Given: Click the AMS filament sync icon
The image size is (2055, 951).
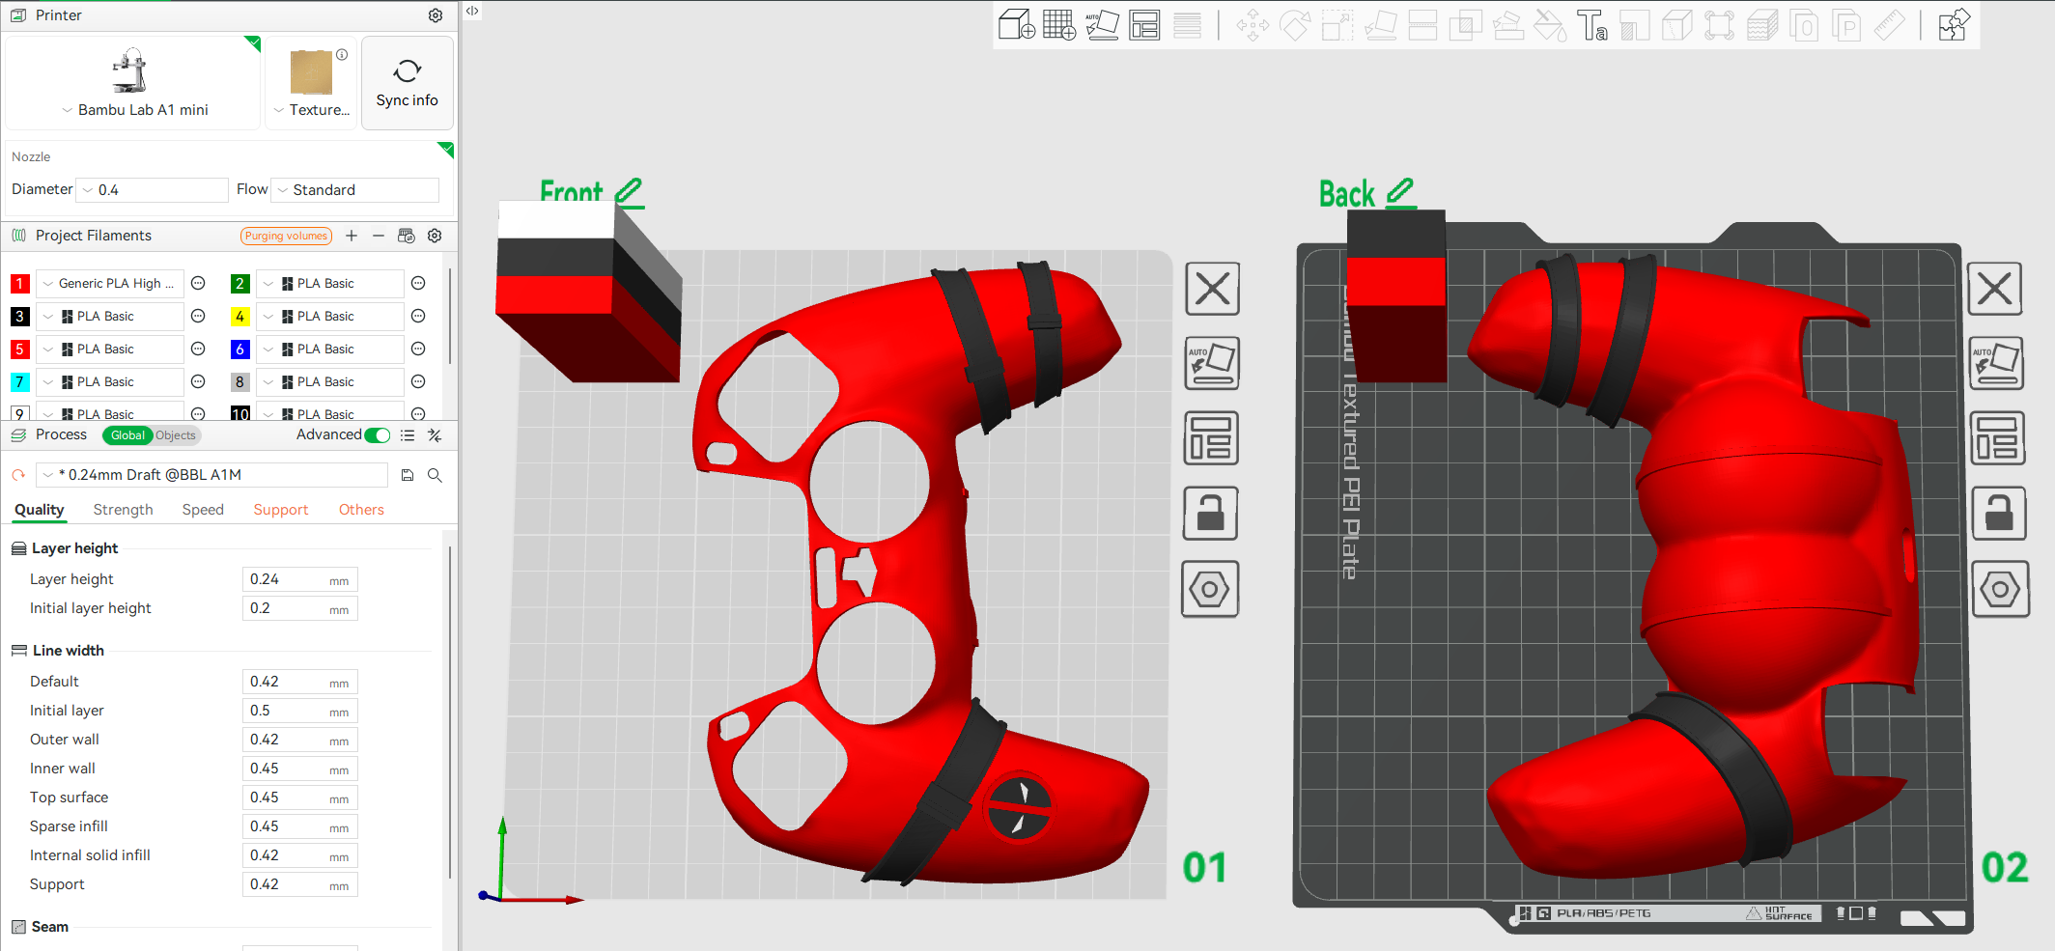Looking at the screenshot, I should [x=407, y=236].
